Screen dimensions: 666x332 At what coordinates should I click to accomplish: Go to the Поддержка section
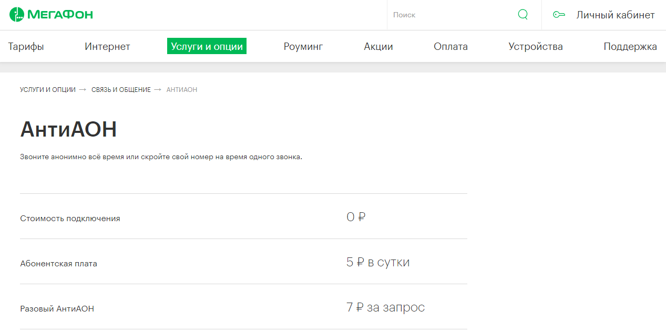(630, 47)
